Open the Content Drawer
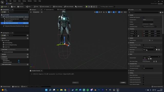The height and width of the screenshot is (92, 164). pos(6,87)
